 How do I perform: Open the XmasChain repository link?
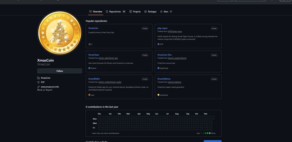pyautogui.click(x=94, y=55)
